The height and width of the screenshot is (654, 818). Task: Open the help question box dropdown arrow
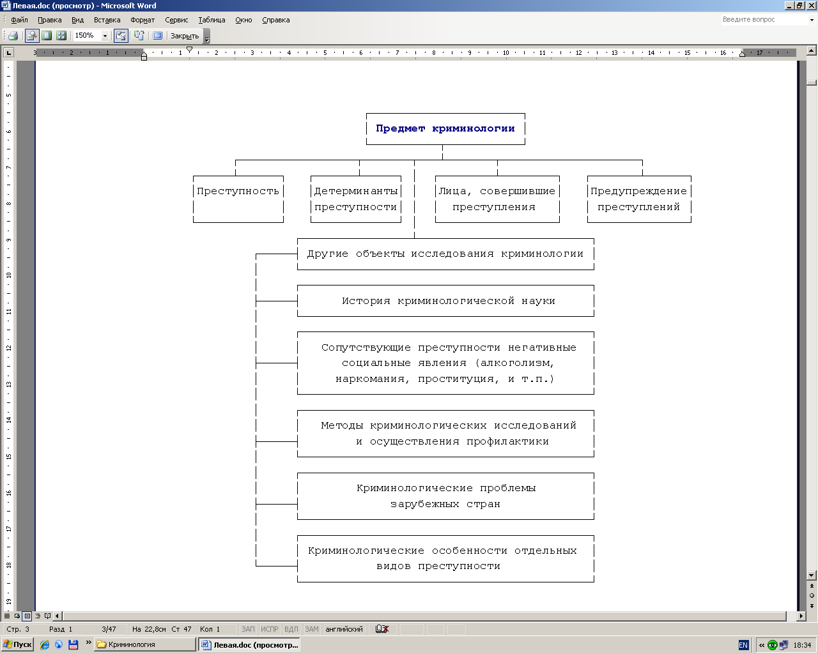[x=812, y=20]
